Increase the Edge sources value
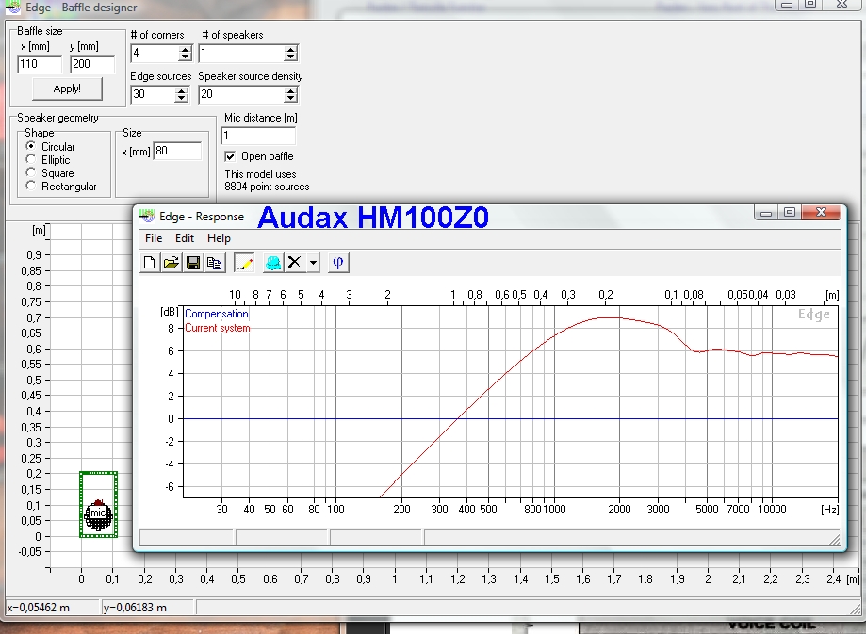Image resolution: width=866 pixels, height=634 pixels. 181,91
